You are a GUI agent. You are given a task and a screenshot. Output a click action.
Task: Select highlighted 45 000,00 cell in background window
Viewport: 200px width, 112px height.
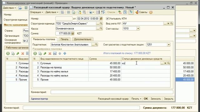point(185,80)
